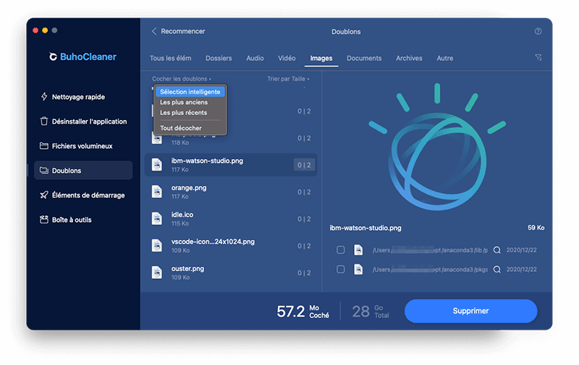579x365 pixels.
Task: Click the Fichiers volumineux folder icon
Action: (x=44, y=146)
